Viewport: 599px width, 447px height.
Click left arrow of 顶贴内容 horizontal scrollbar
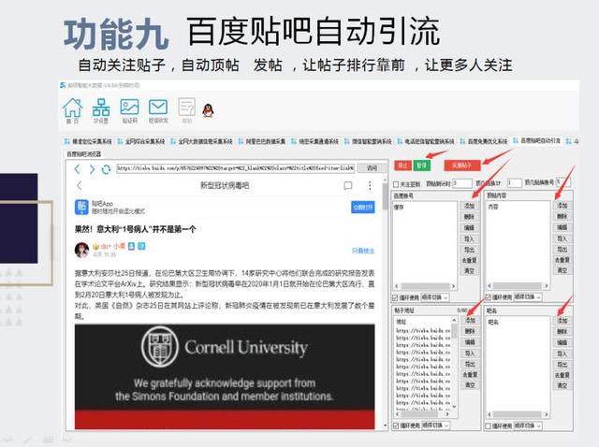coord(489,285)
